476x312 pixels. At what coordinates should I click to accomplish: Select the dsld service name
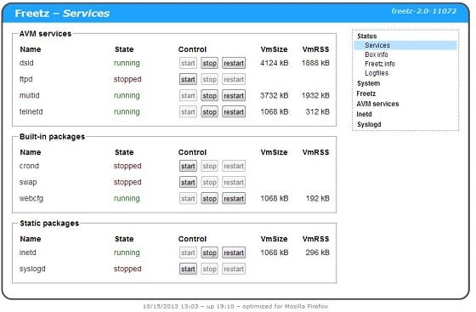26,63
